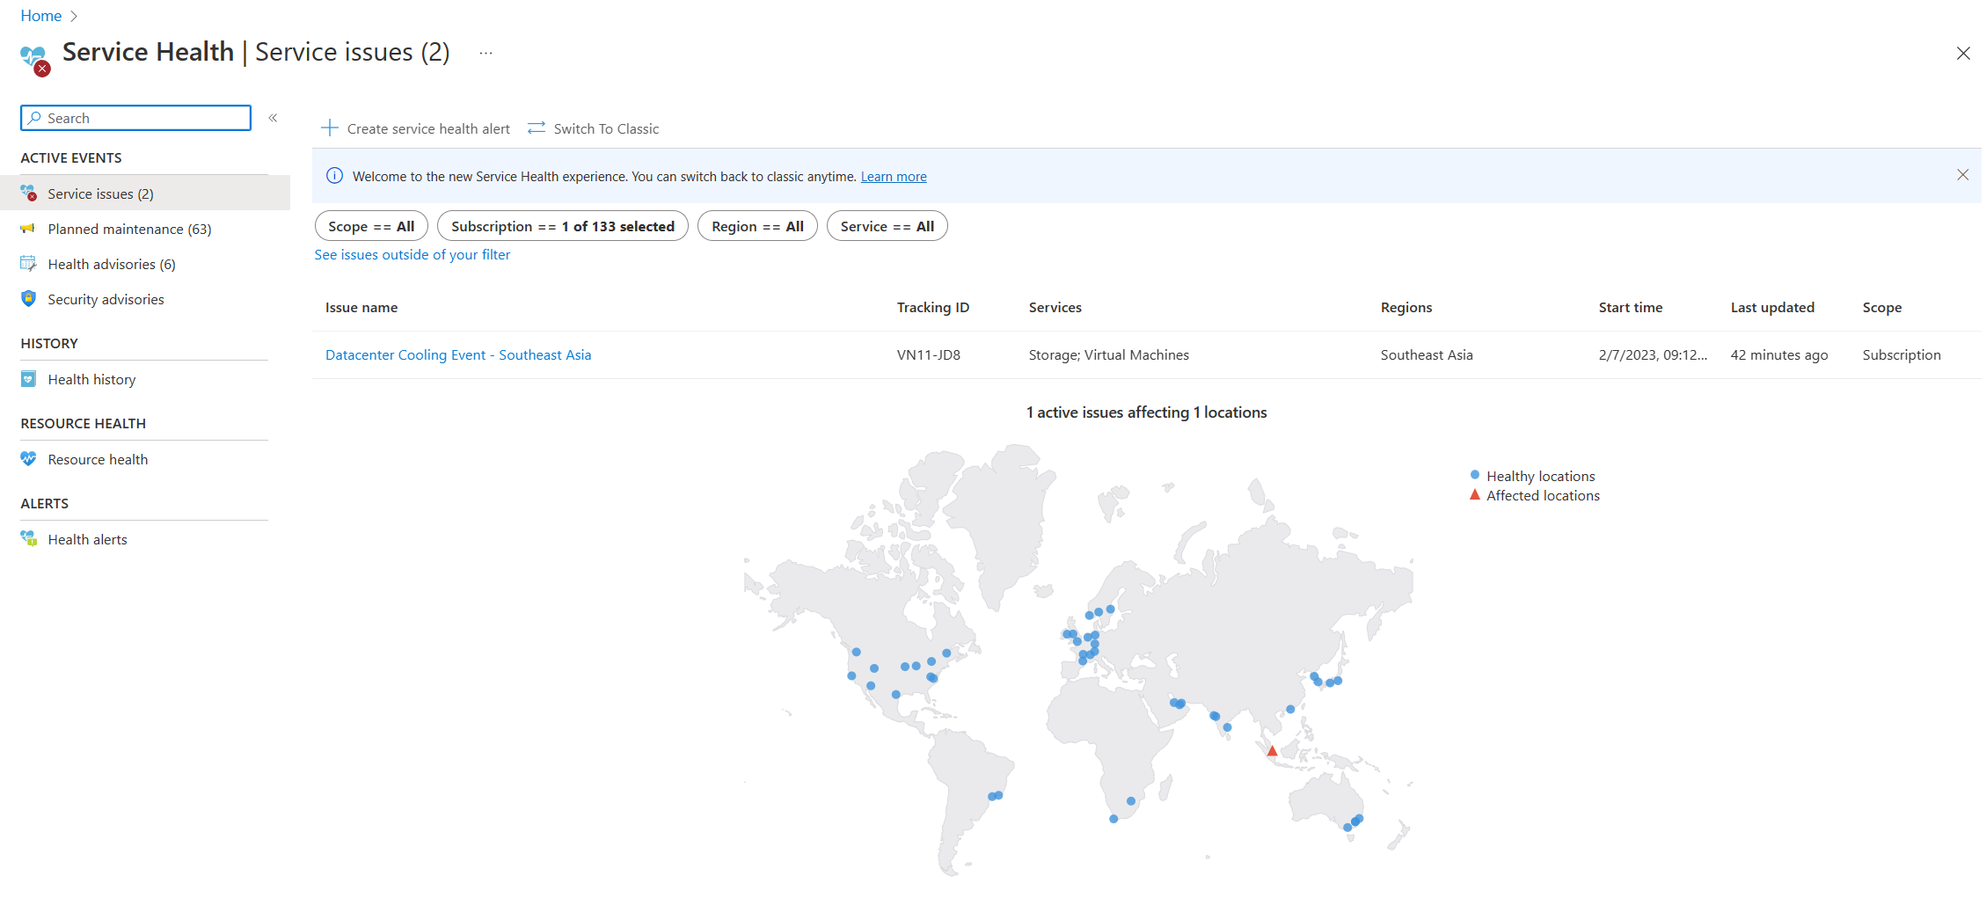
Task: Collapse the sidebar with the double chevron
Action: coord(273,117)
